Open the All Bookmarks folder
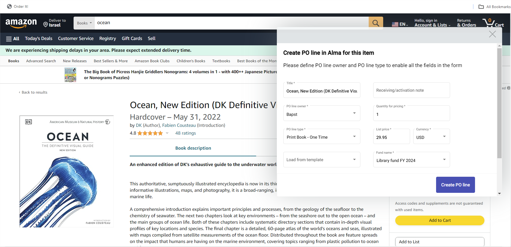The width and height of the screenshot is (511, 247). (x=494, y=7)
